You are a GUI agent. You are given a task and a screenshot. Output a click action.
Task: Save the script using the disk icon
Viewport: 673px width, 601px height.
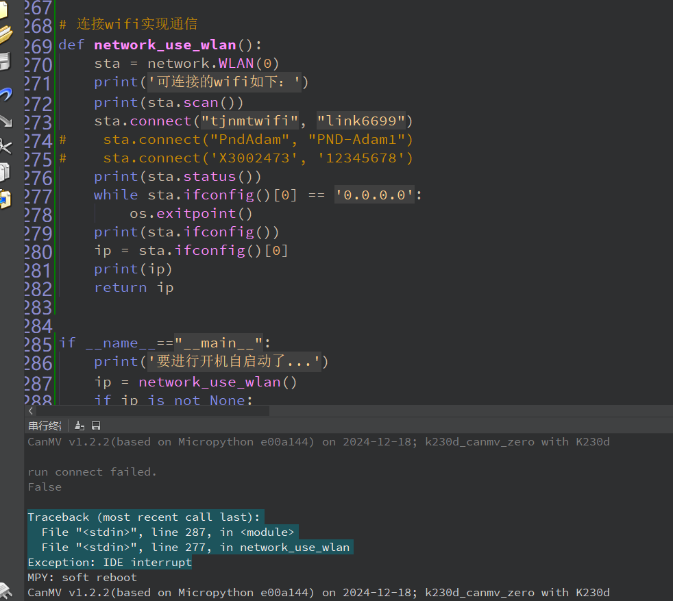(4, 62)
